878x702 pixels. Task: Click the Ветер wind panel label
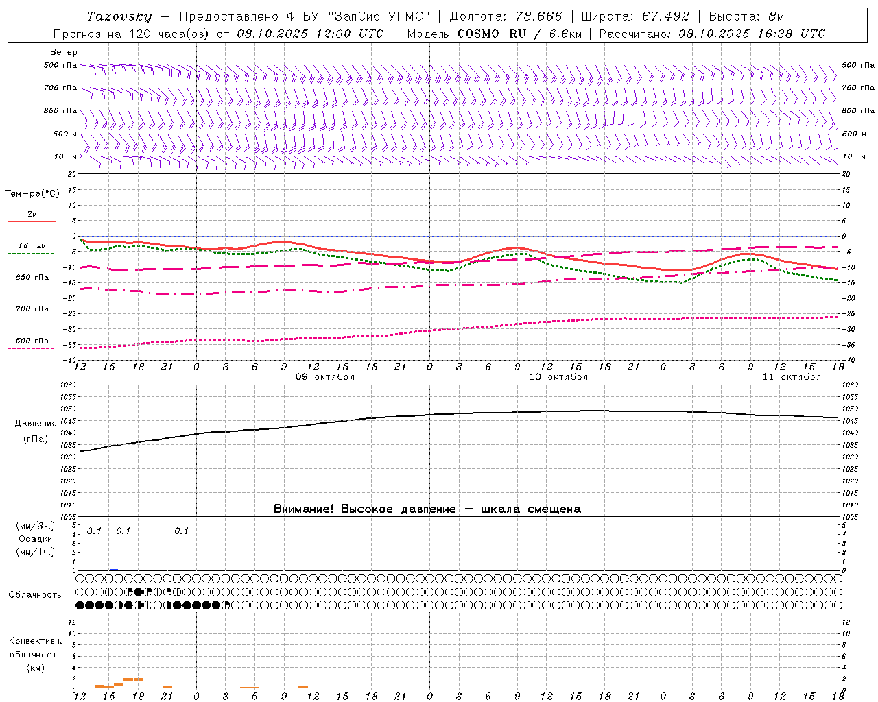point(64,52)
